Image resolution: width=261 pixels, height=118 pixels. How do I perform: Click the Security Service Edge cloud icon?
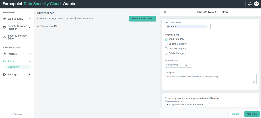click(x=4, y=37)
